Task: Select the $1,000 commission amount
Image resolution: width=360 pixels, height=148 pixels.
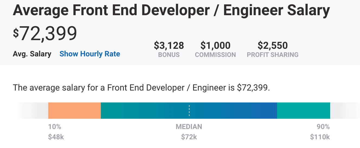Action: (x=216, y=45)
